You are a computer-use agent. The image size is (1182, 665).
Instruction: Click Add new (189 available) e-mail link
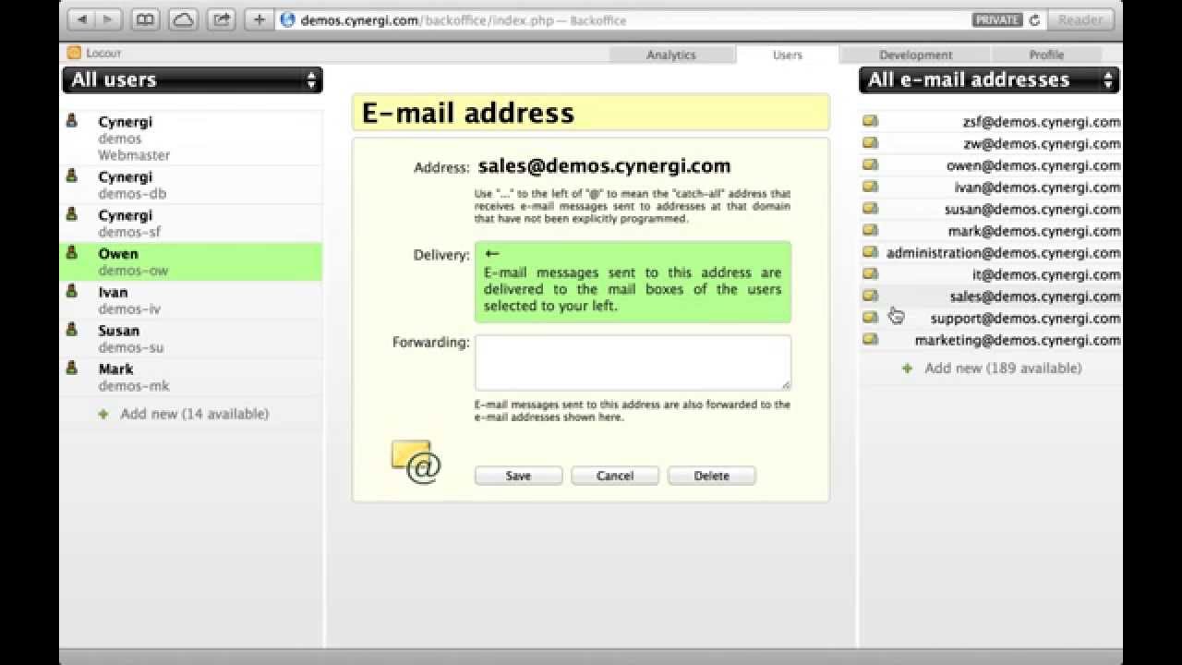click(1003, 368)
